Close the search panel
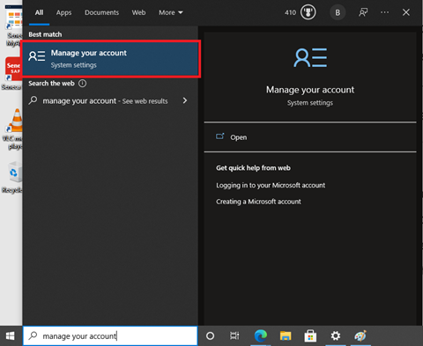The width and height of the screenshot is (423, 346). pos(406,12)
